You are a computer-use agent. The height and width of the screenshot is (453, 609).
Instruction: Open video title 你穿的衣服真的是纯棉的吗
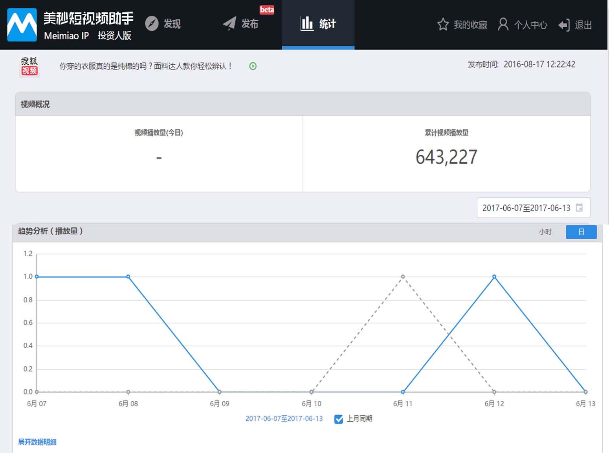click(x=146, y=66)
